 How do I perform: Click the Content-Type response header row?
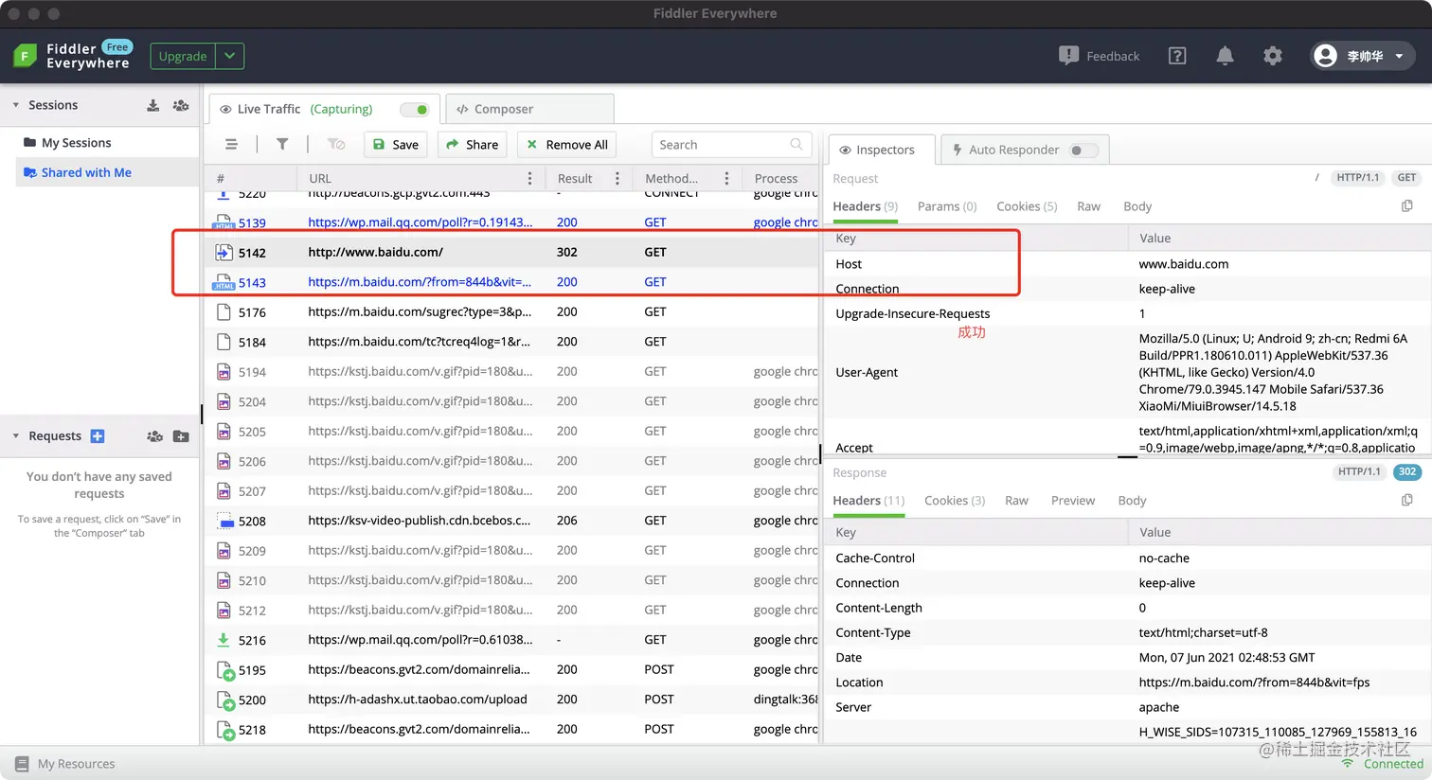coord(1128,632)
